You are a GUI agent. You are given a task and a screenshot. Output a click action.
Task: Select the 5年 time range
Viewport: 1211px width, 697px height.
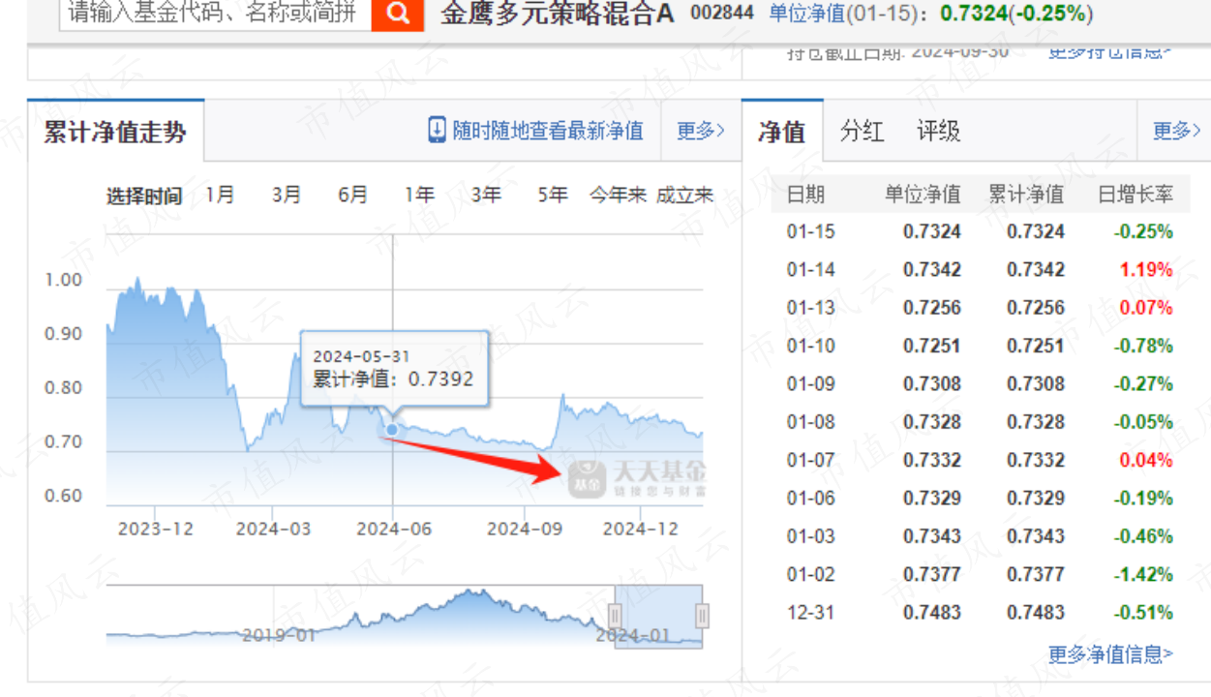(x=553, y=195)
